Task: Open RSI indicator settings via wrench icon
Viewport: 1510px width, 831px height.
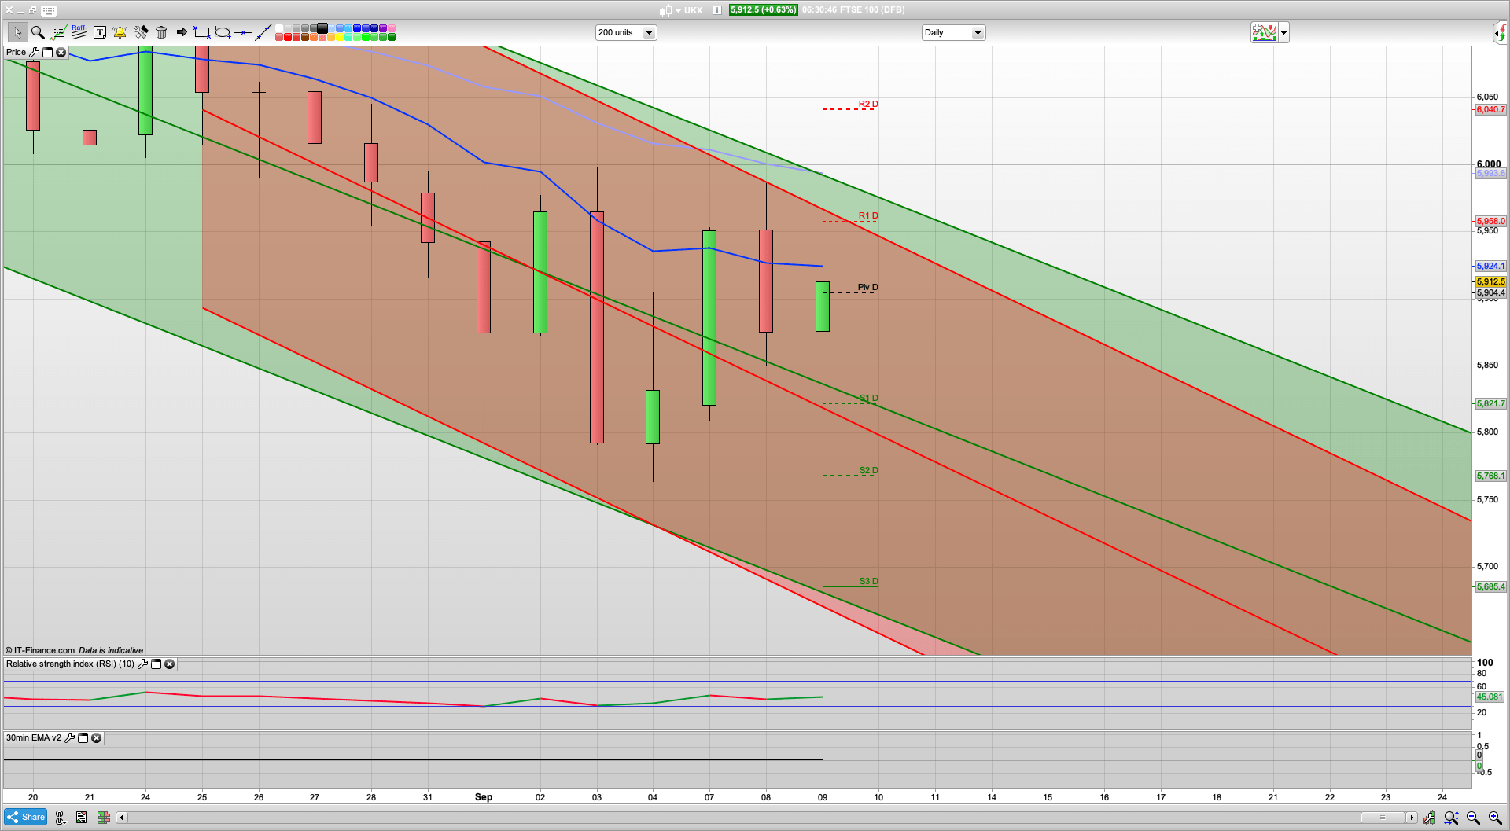Action: click(142, 664)
